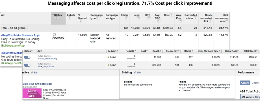The width and height of the screenshot is (260, 107).
Task: Click Edit next to Creative
Action: (36, 72)
